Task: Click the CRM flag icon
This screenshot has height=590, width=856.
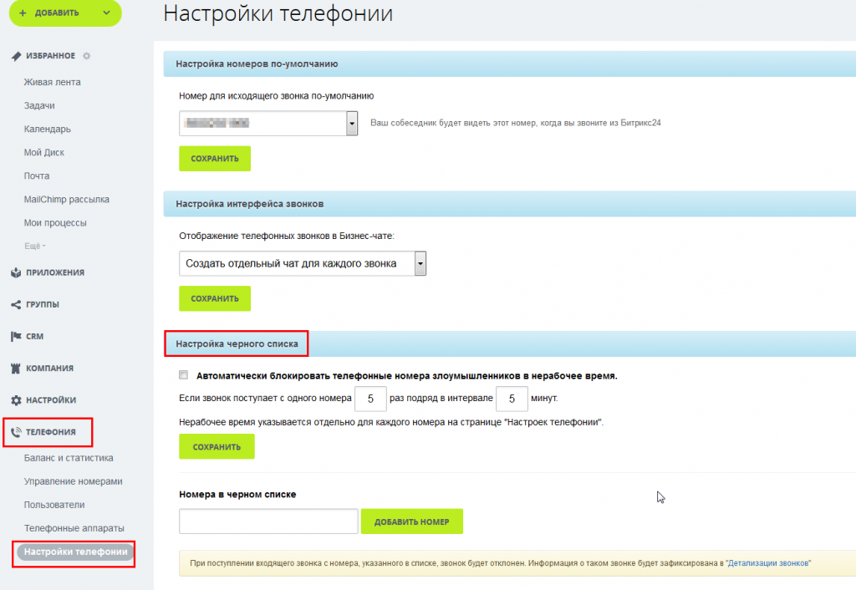Action: pyautogui.click(x=16, y=336)
